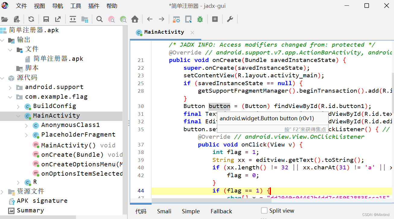This screenshot has height=219, width=394.
Task: Open the 文件 menu
Action: click(x=21, y=6)
